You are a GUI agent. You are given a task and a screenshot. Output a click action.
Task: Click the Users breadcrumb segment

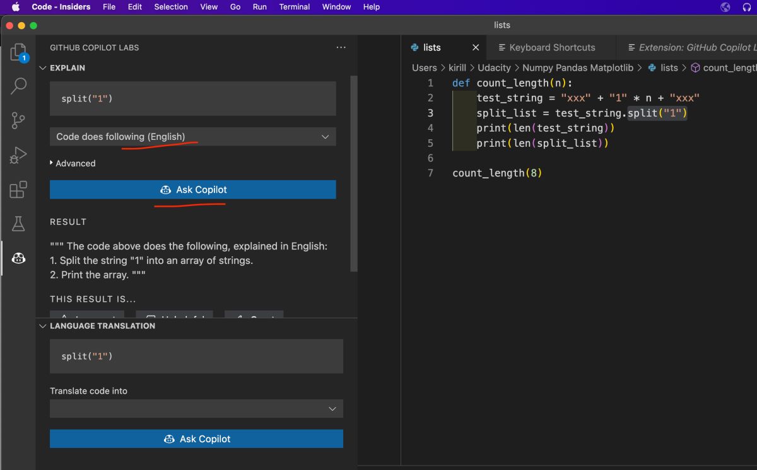click(x=424, y=67)
